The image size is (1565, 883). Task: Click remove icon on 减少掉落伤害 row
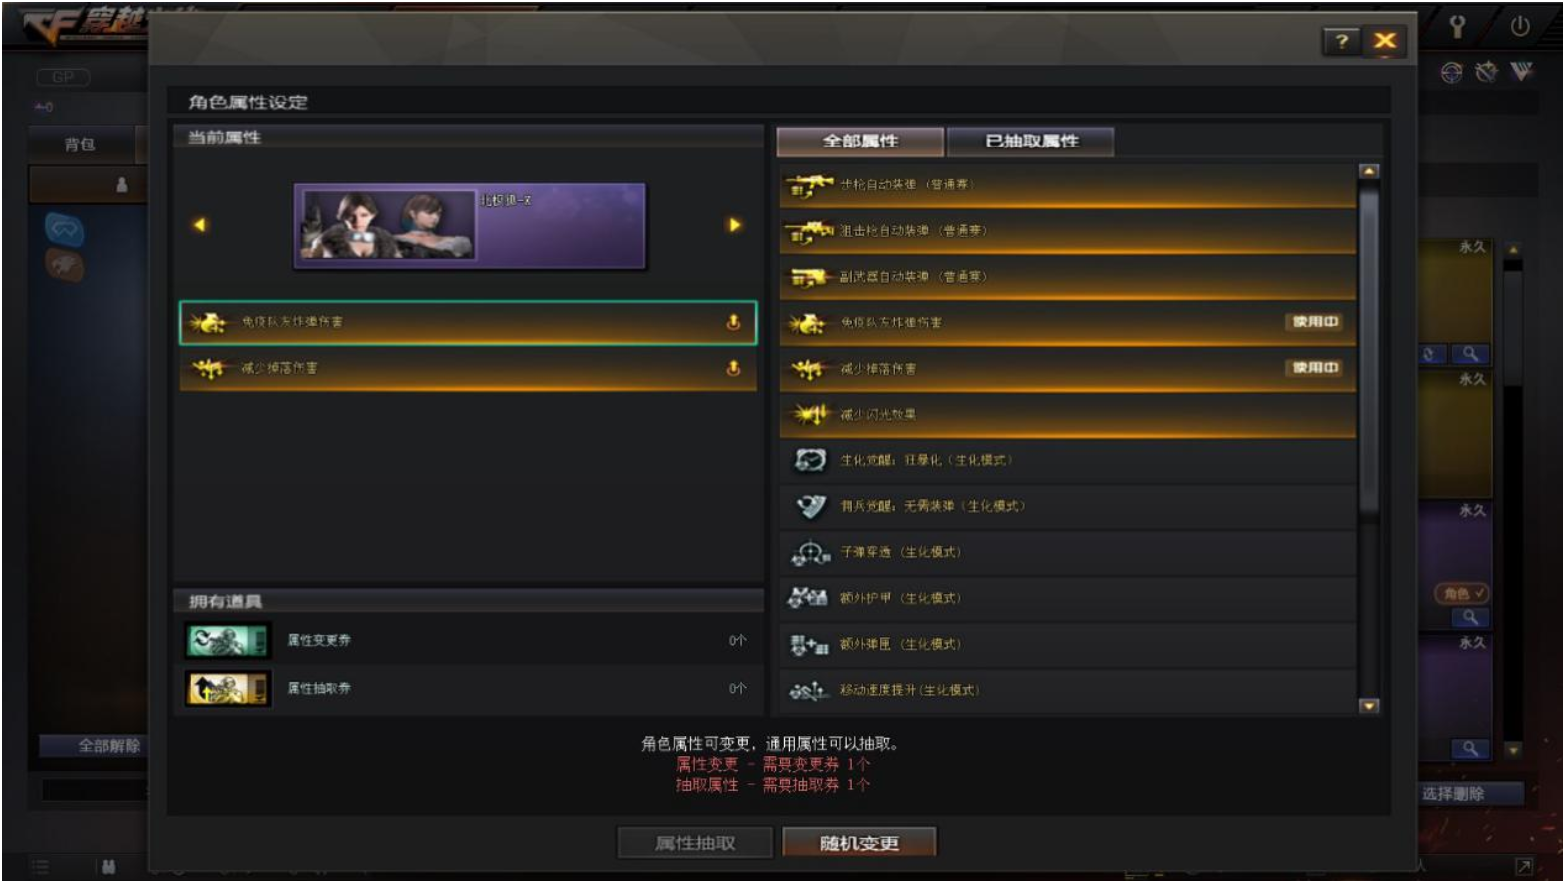733,368
